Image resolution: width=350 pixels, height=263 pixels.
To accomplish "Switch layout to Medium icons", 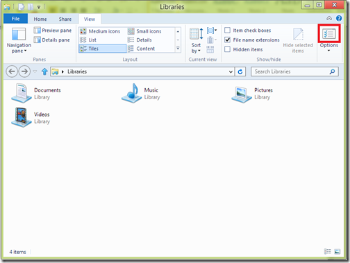I will [x=100, y=31].
